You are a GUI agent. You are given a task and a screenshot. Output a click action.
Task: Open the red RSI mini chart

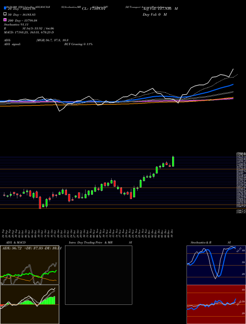(216, 304)
